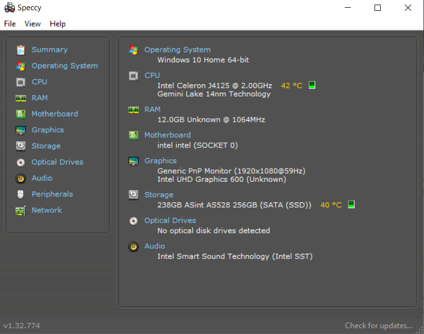Select Optical Drives in sidebar
424x334 pixels.
57,162
